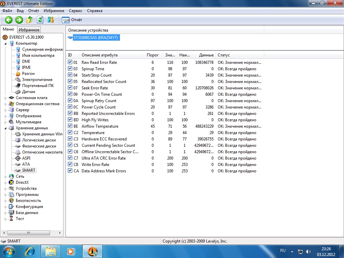Open the Windows Start menu
Viewport: 344px width, 258px height.
pyautogui.click(x=9, y=251)
